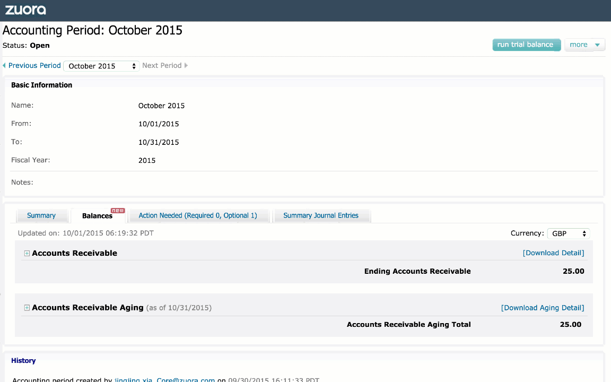Click the Download Detail link
The height and width of the screenshot is (382, 611).
554,253
